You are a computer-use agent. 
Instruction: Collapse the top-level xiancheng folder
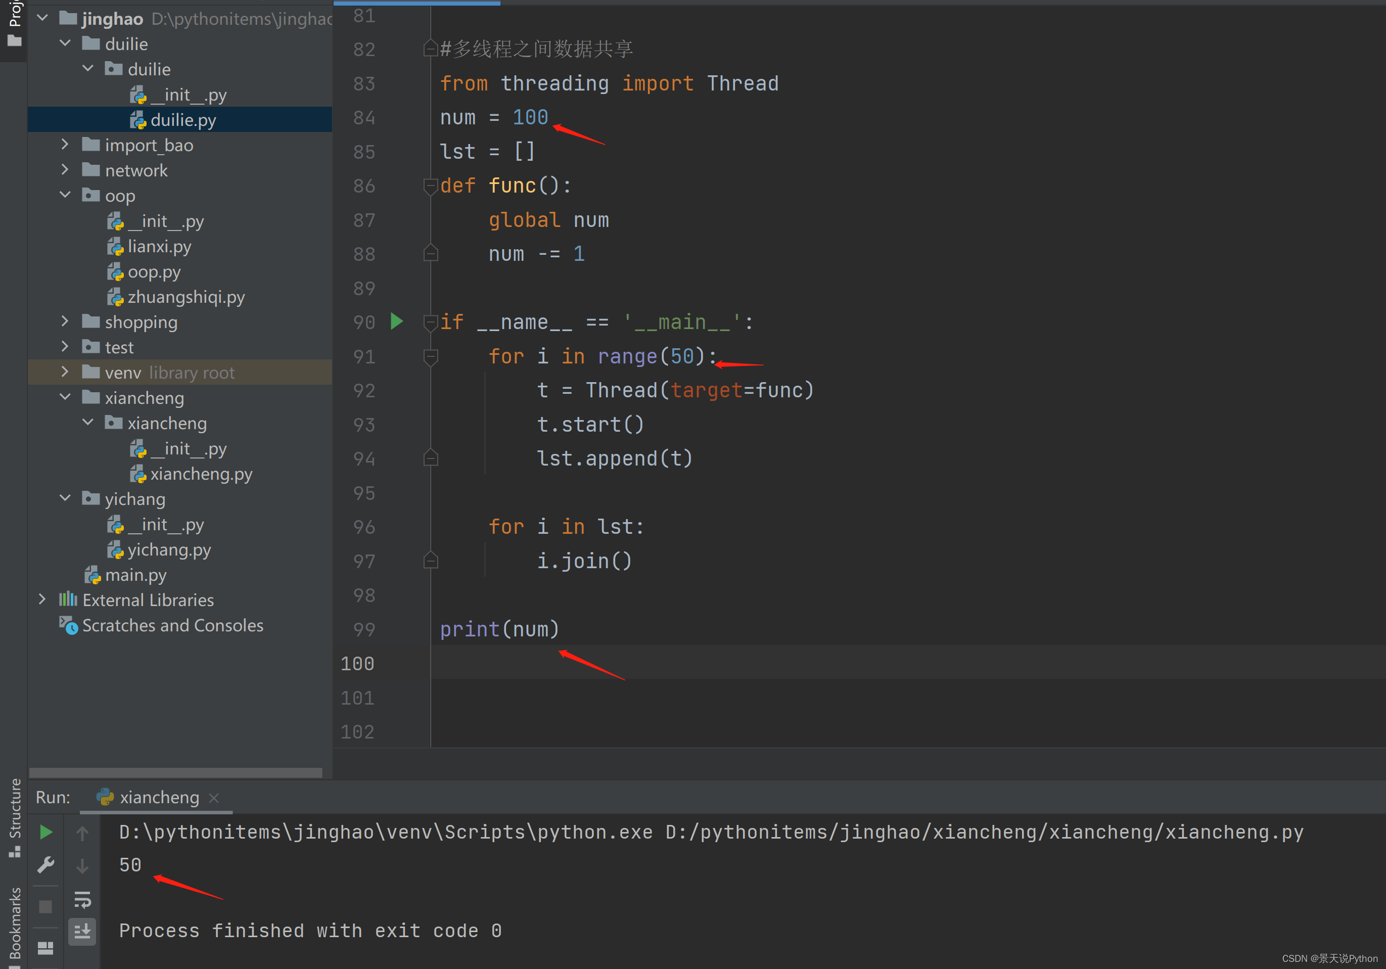pyautogui.click(x=65, y=397)
